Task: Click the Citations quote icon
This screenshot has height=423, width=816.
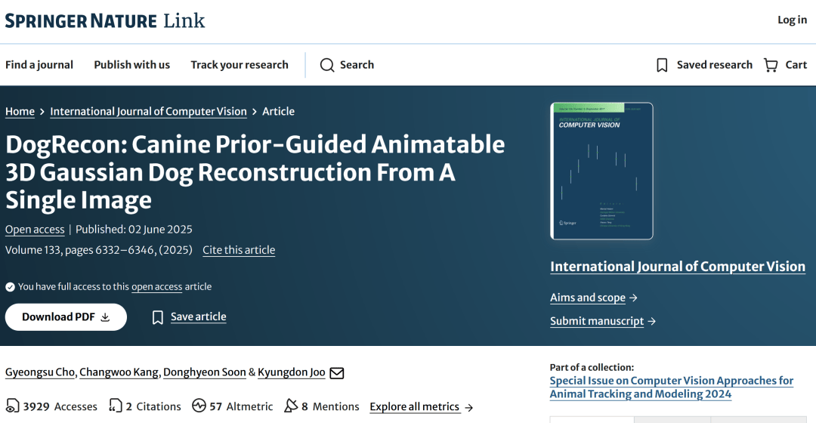Action: click(x=116, y=406)
